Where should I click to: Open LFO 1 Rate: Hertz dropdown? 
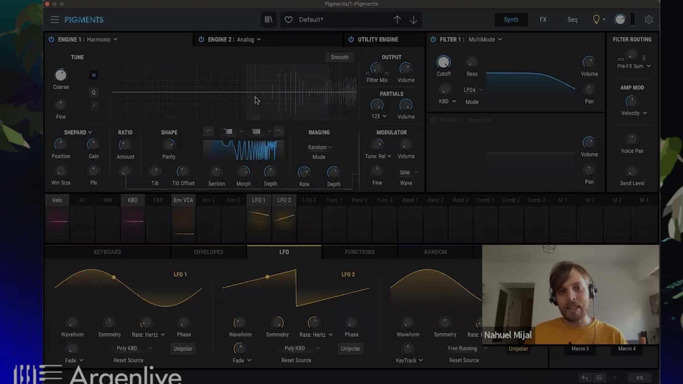pos(148,335)
